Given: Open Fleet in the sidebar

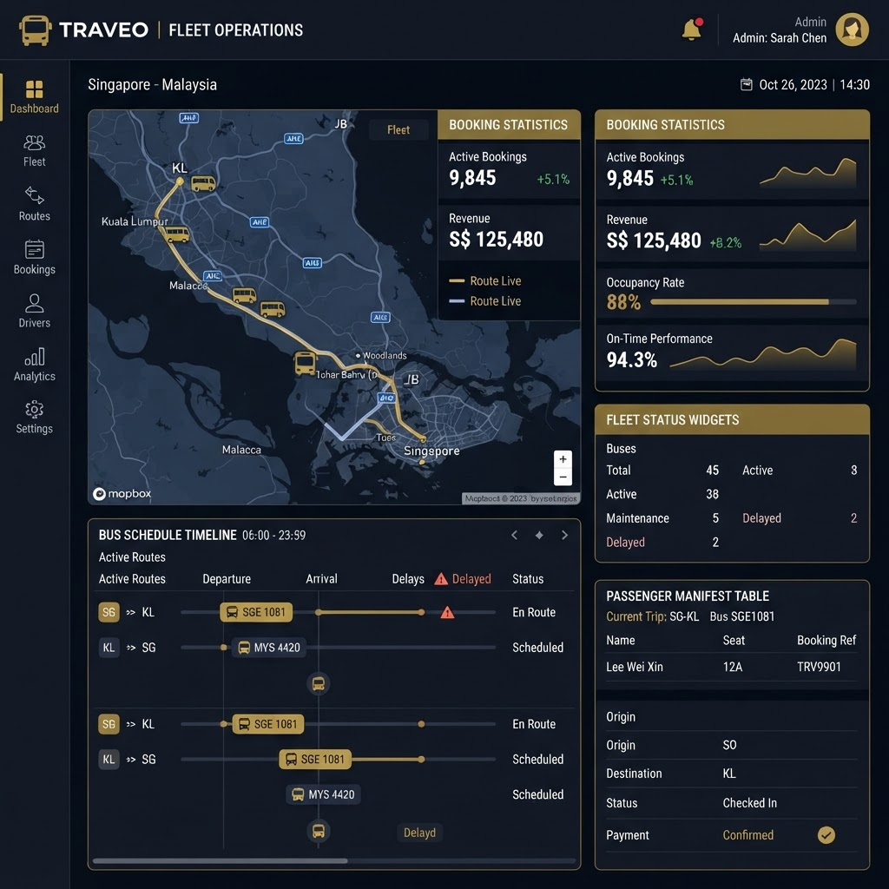Looking at the screenshot, I should coord(34,150).
